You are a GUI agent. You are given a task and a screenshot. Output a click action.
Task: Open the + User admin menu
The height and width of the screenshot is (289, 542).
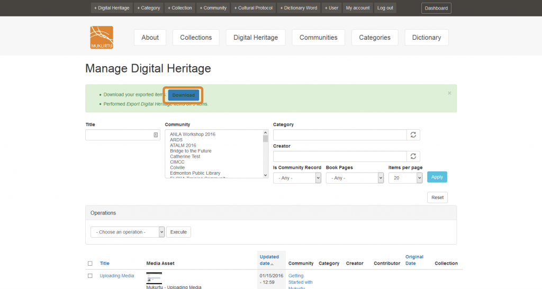tap(331, 8)
